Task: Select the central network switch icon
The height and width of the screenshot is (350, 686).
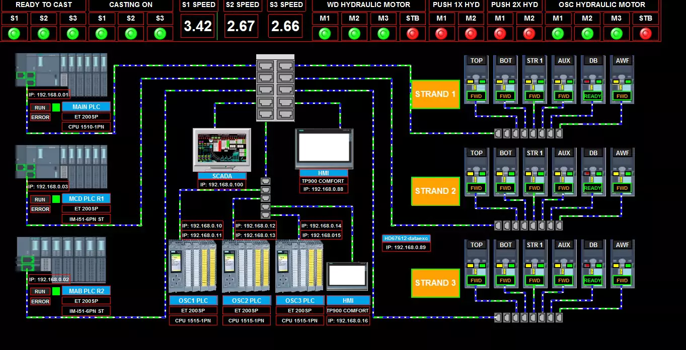Action: (x=275, y=88)
